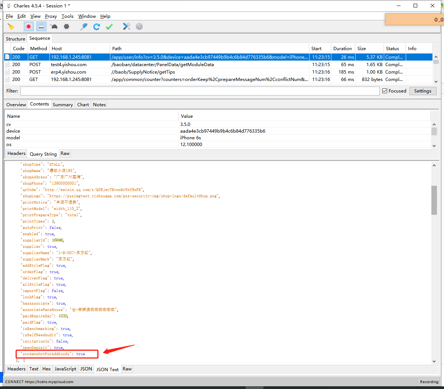Toggle throttling turtle icon
This screenshot has height=389, width=444.
pos(54,27)
